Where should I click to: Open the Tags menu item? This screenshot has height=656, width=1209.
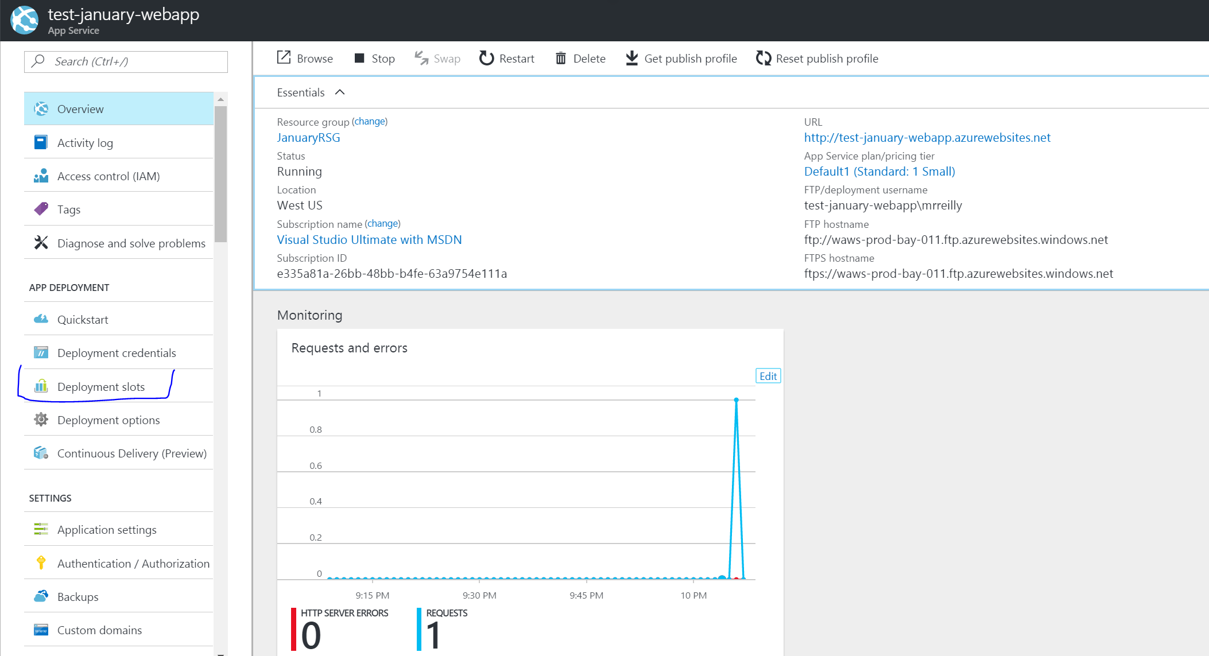pyautogui.click(x=118, y=209)
